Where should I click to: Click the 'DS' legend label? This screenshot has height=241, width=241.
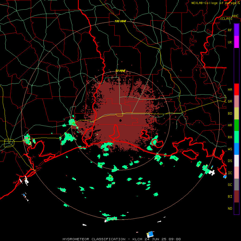point(230,161)
